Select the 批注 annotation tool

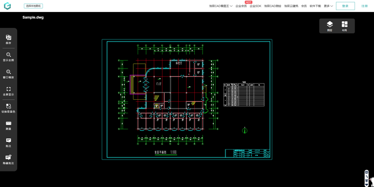tap(8, 143)
